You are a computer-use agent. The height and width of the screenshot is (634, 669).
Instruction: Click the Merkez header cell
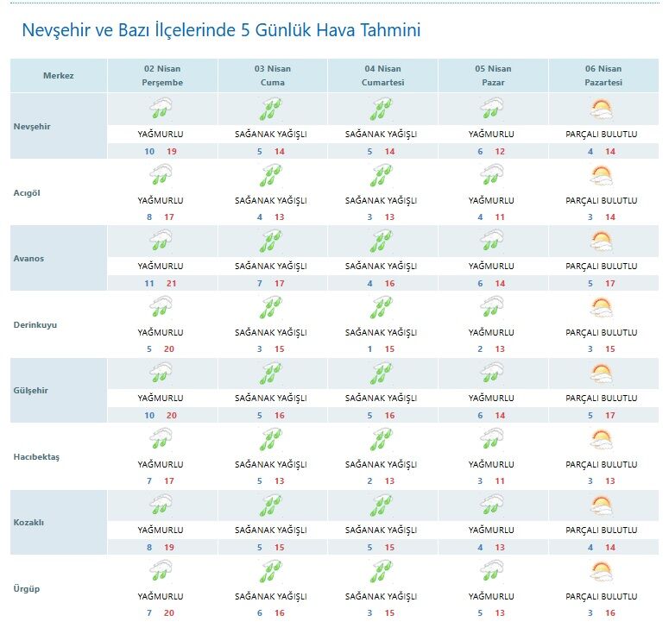(x=59, y=76)
